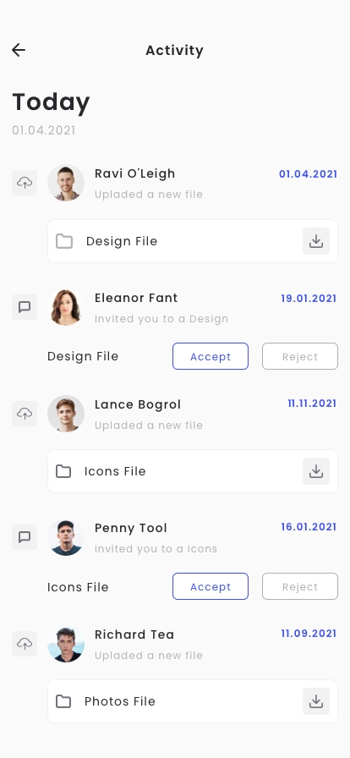Download the Photos File

tap(316, 701)
